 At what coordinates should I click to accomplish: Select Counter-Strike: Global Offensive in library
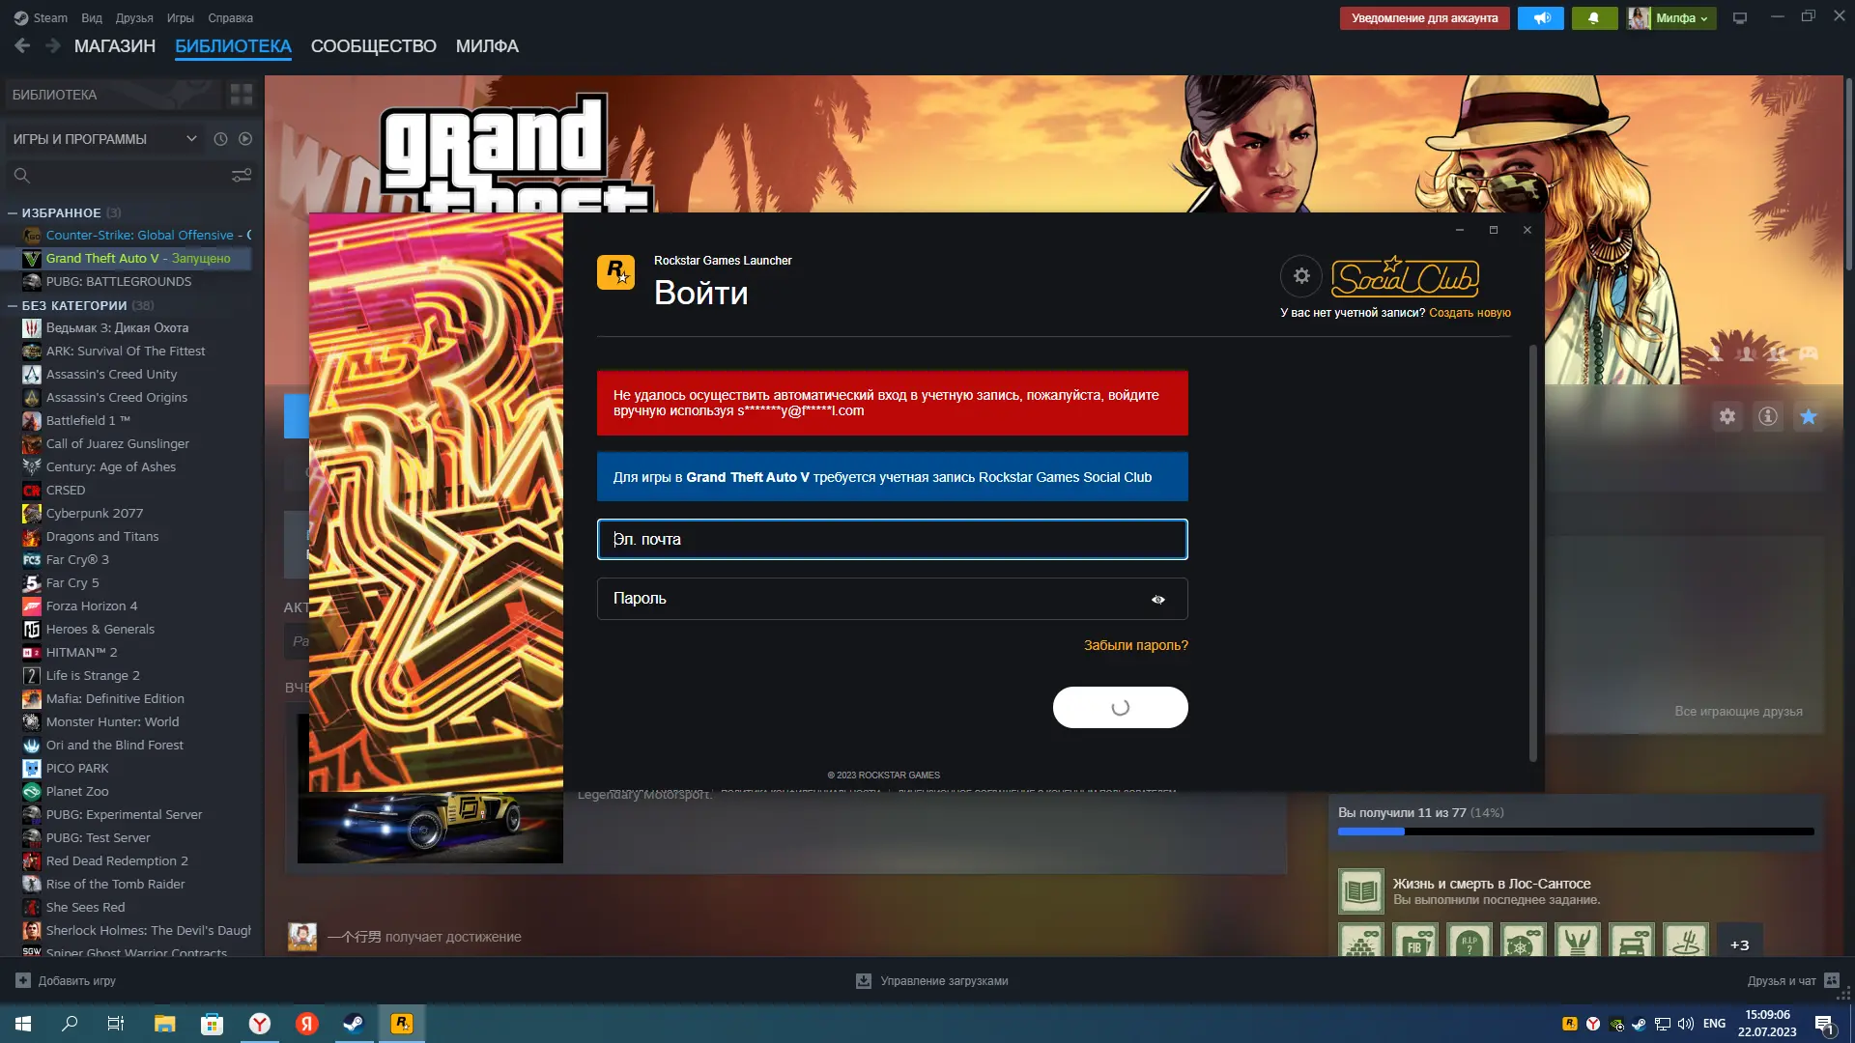pyautogui.click(x=135, y=235)
